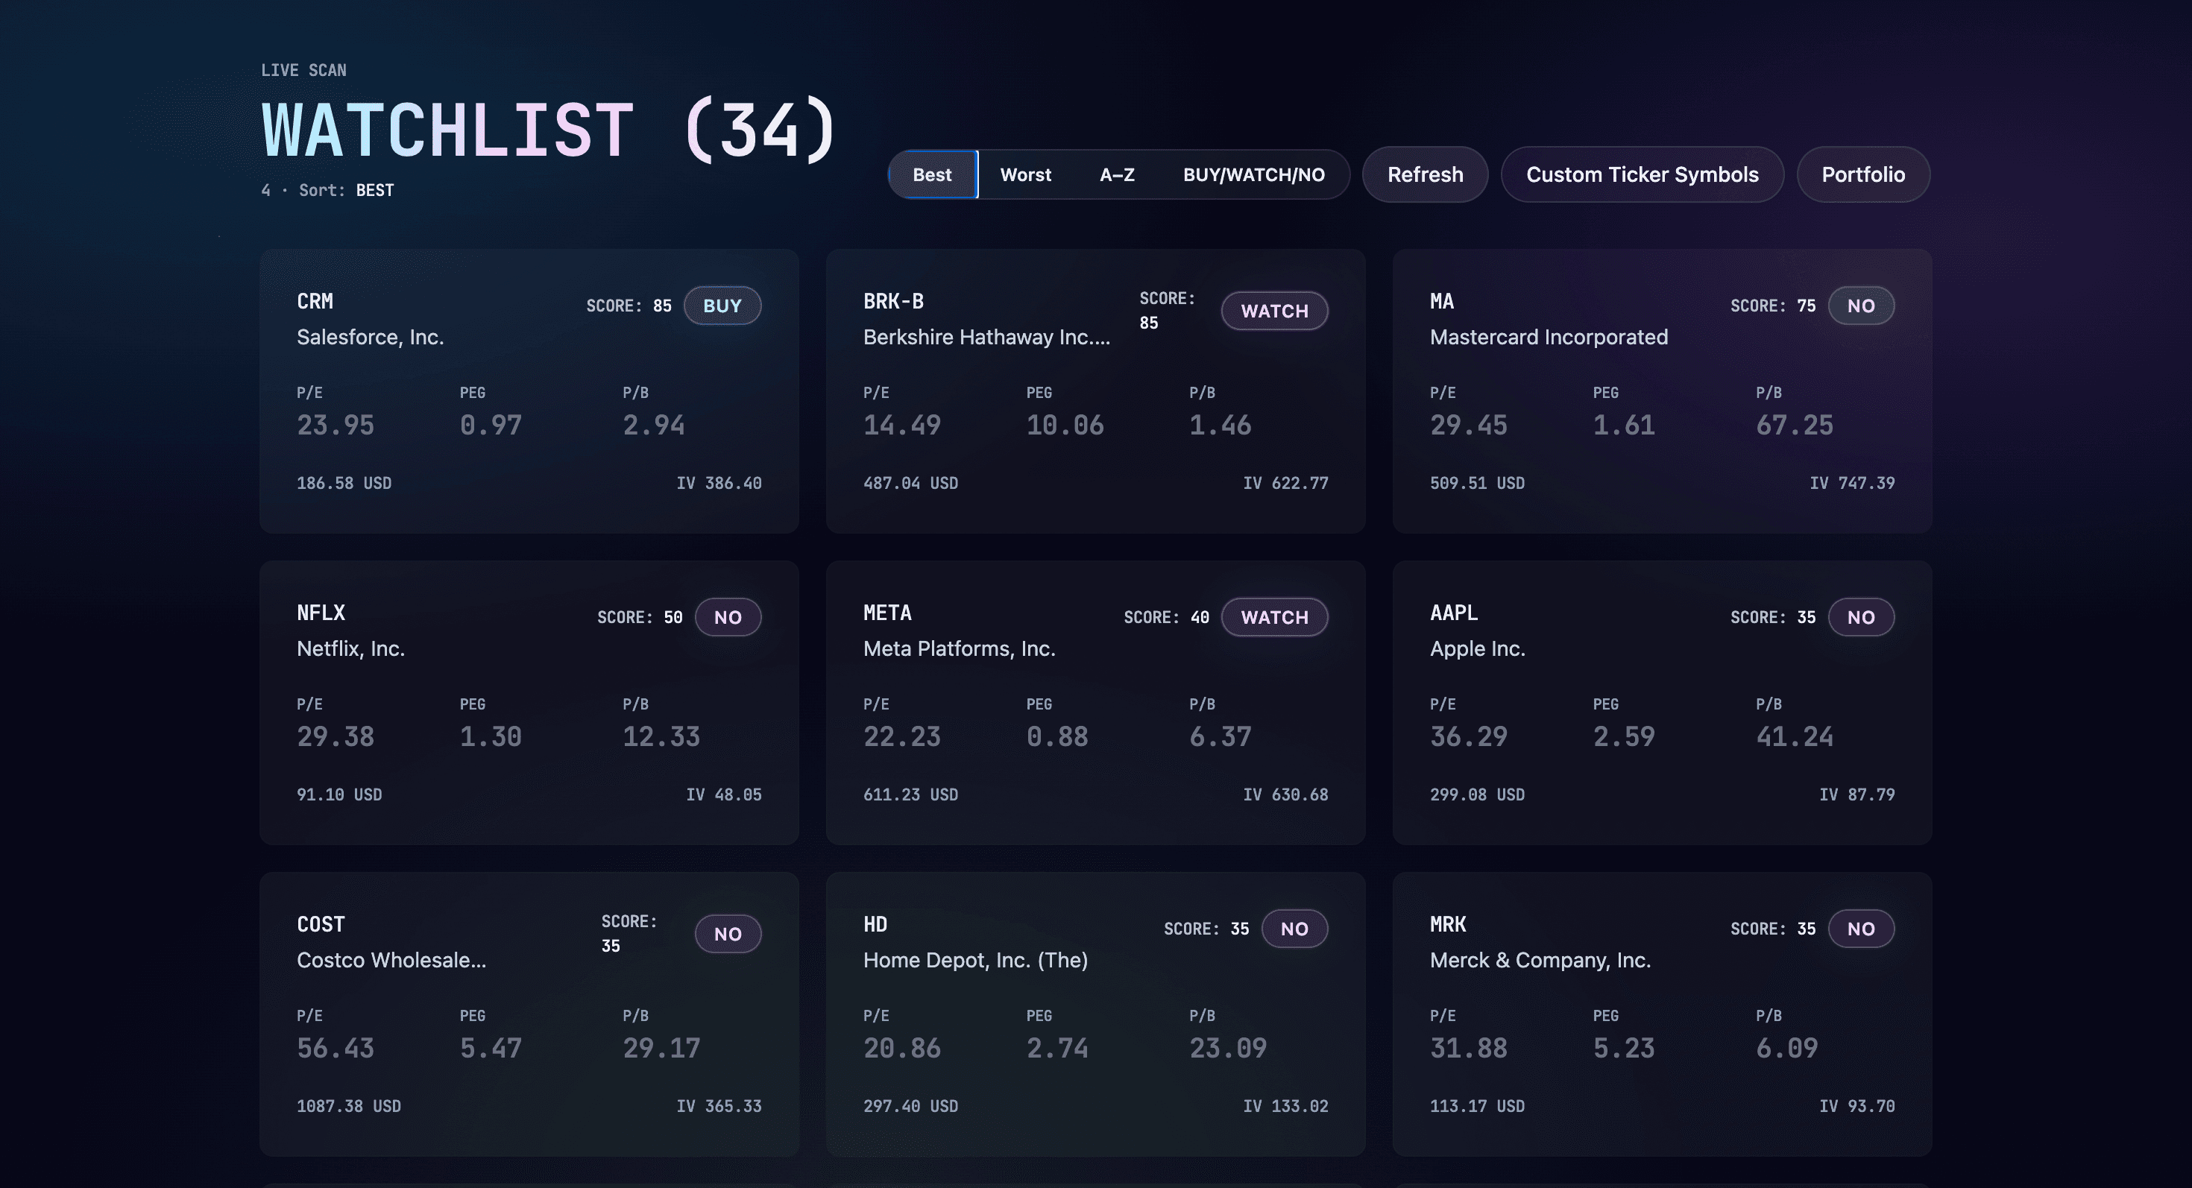Viewport: 2192px width, 1188px height.
Task: Sort the watchlist A–Z
Action: pyautogui.click(x=1116, y=174)
